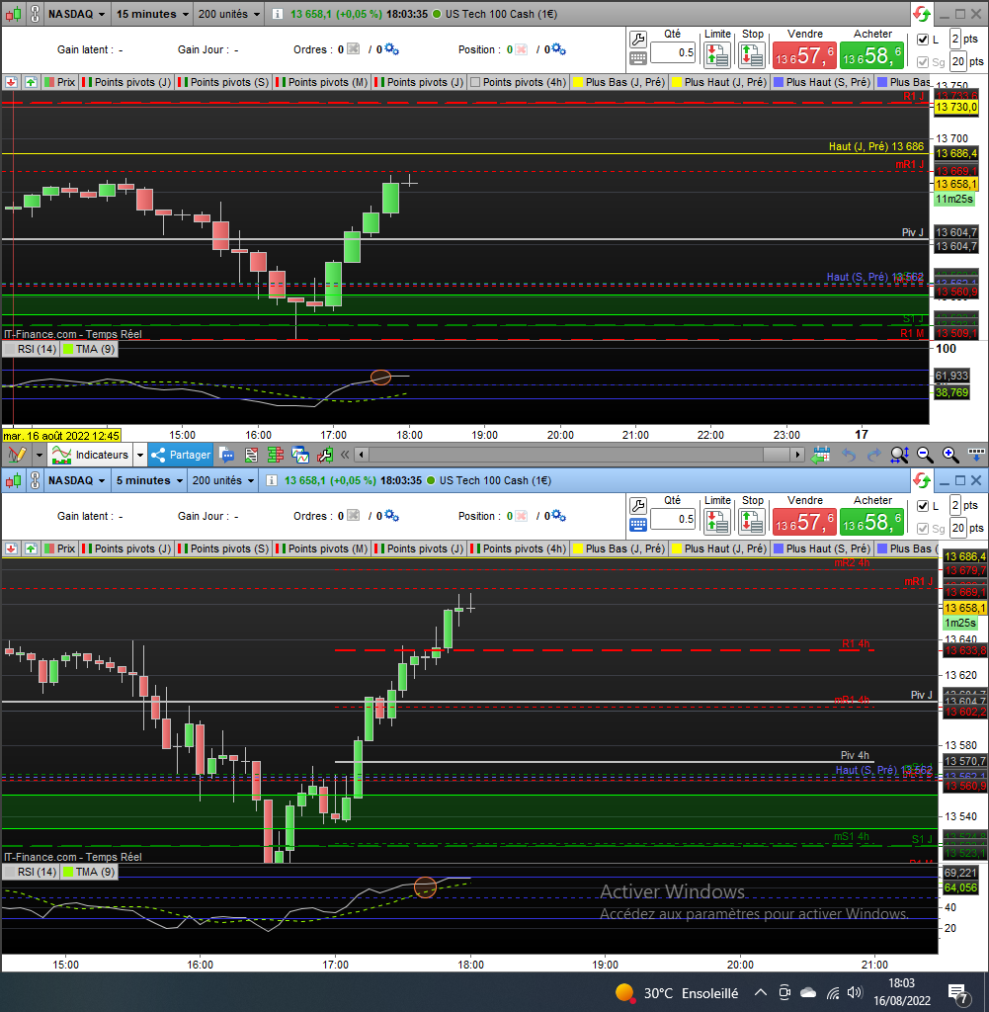This screenshot has height=1012, width=989.
Task: Open 200 unités dropdown in bottom chart
Action: click(223, 480)
